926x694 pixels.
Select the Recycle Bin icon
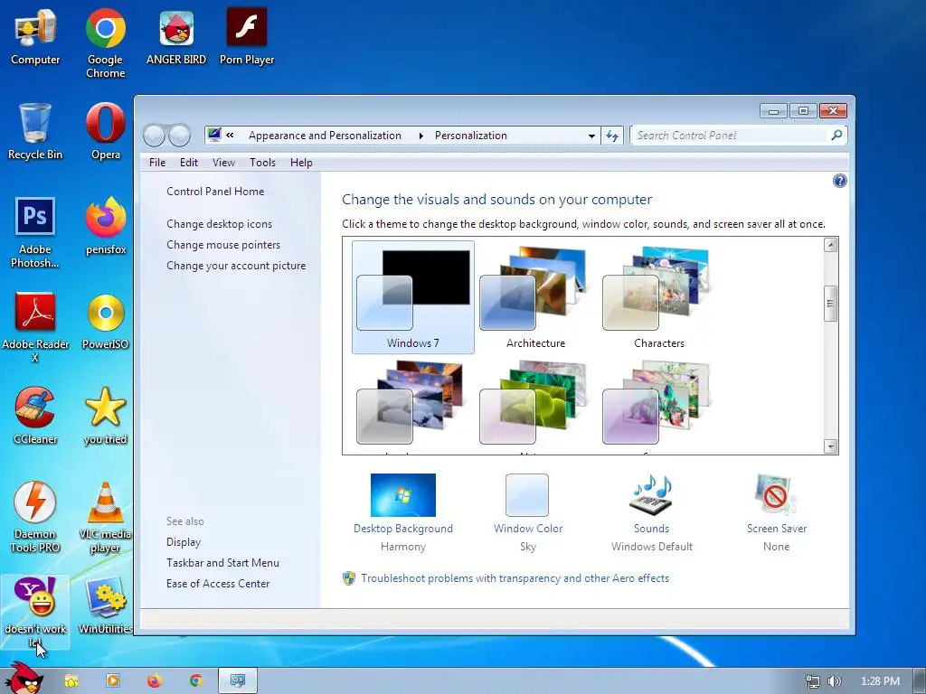35,131
